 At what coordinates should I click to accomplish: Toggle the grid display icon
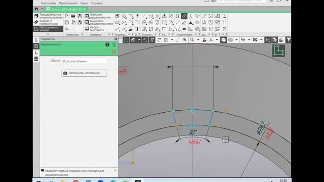(166, 40)
